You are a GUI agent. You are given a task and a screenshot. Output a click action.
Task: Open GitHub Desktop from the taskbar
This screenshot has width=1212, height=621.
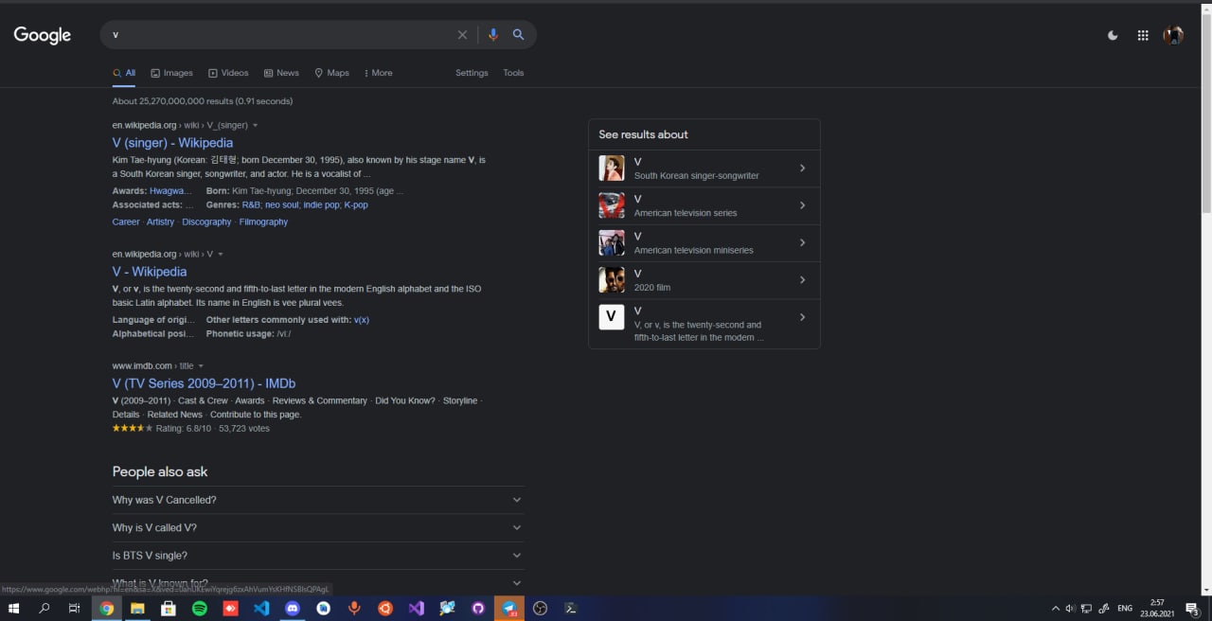478,609
